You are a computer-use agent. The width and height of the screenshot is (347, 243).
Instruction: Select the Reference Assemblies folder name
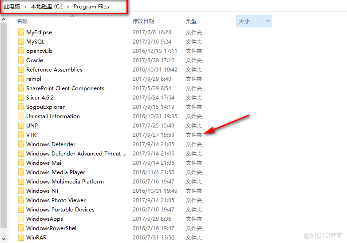click(x=54, y=69)
